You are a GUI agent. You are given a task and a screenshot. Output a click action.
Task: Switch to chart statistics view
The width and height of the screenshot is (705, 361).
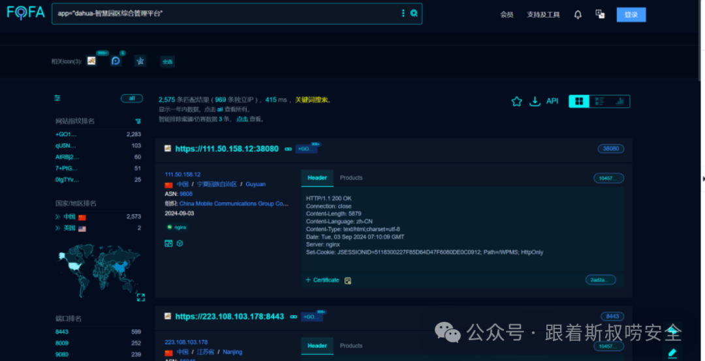[x=620, y=102]
